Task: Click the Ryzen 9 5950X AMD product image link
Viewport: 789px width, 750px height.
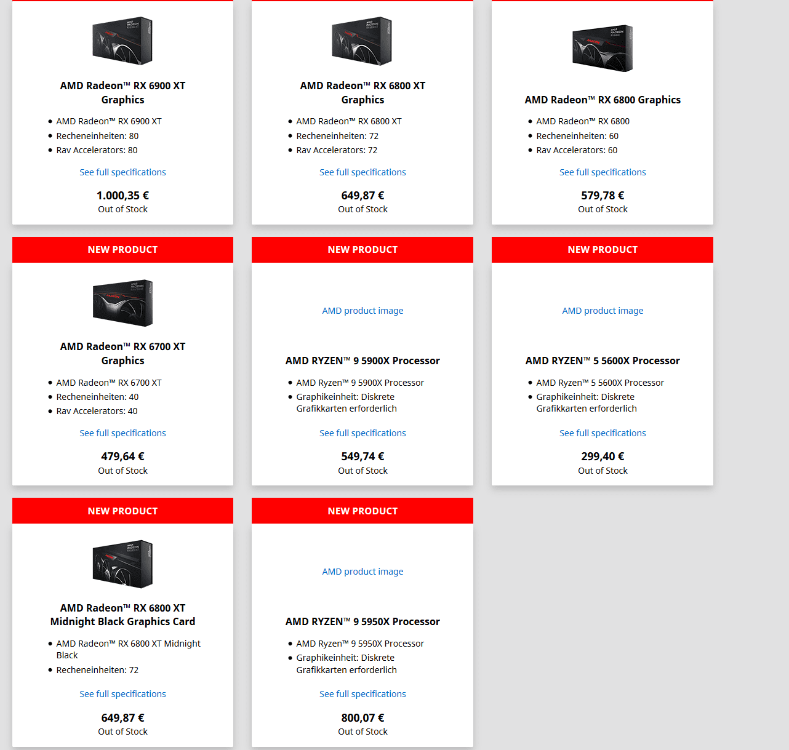Action: (x=362, y=572)
